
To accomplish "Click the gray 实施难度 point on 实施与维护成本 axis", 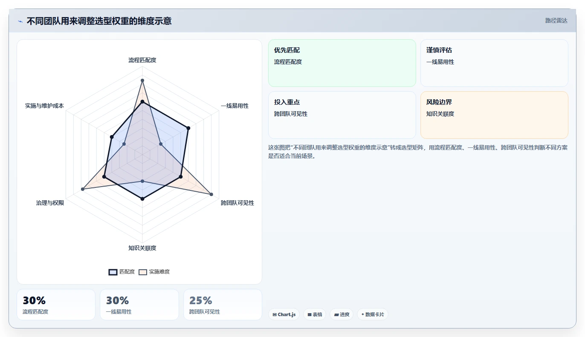I will coord(124,144).
